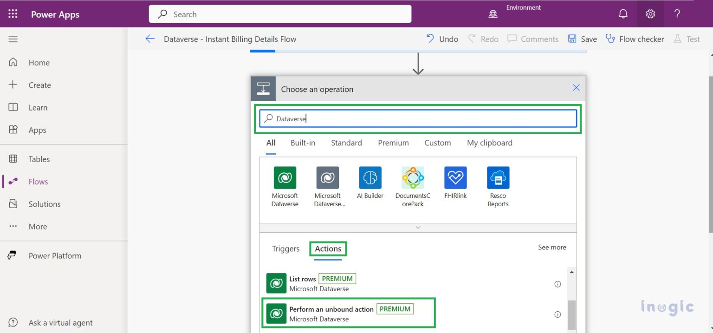Screen dimensions: 713x333
Task: Click the Learn book icon
Action: click(x=13, y=107)
